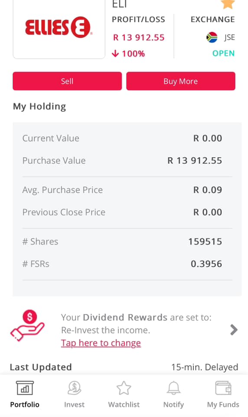Open the Invest coin icon
This screenshot has width=248, height=417.
(74, 388)
